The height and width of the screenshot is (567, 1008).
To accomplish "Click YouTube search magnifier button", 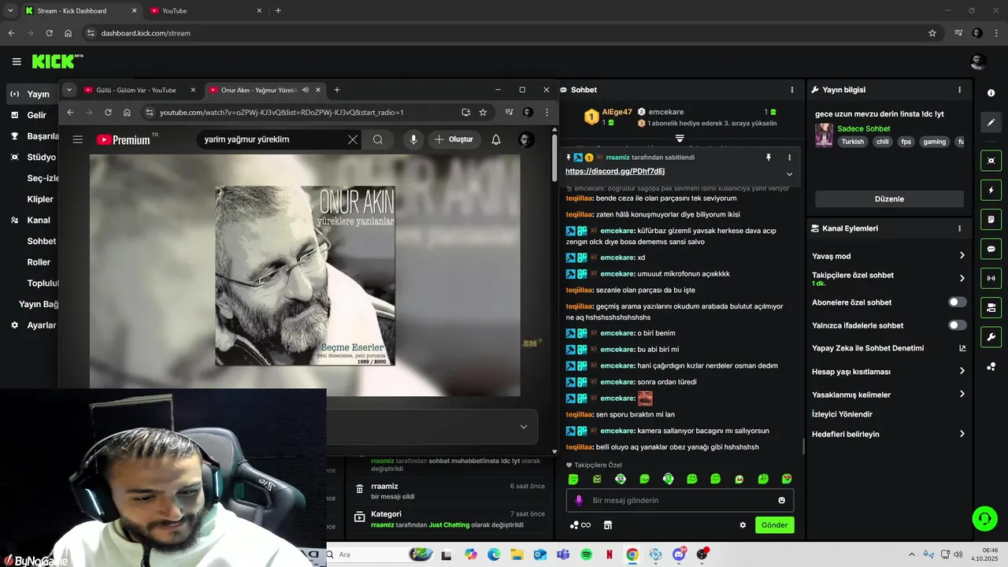I will (x=378, y=139).
